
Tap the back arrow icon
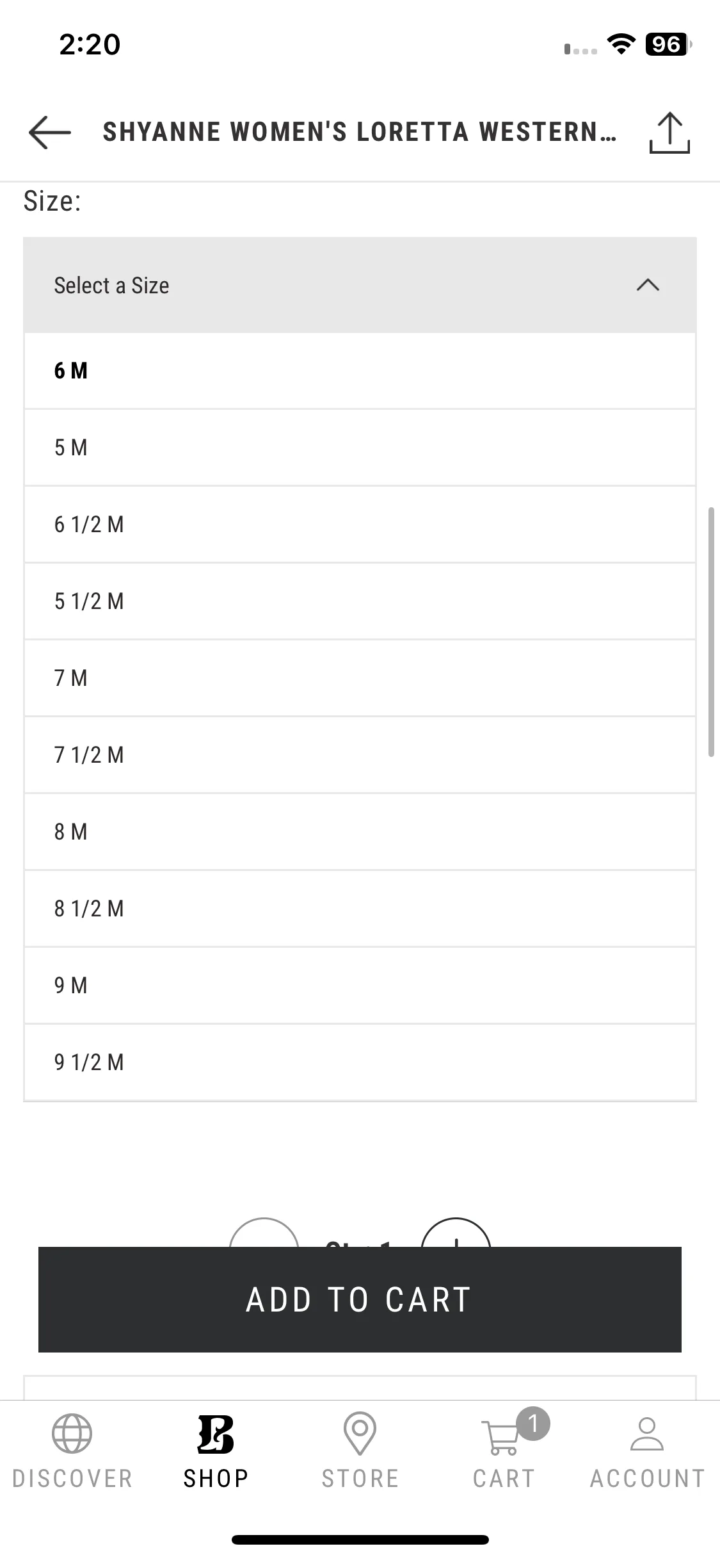tap(50, 133)
